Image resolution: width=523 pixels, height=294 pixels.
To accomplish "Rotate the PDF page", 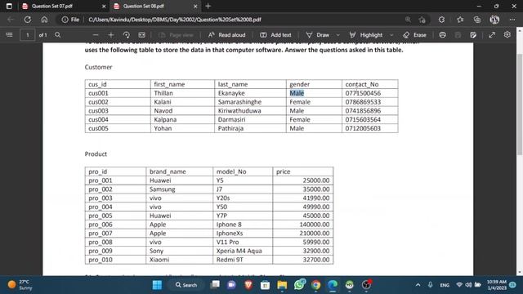I will (x=127, y=35).
